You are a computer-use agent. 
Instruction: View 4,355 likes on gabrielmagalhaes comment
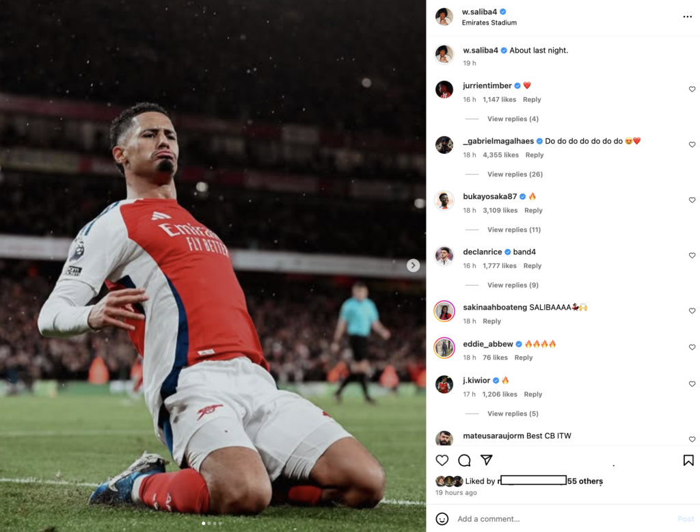(500, 155)
